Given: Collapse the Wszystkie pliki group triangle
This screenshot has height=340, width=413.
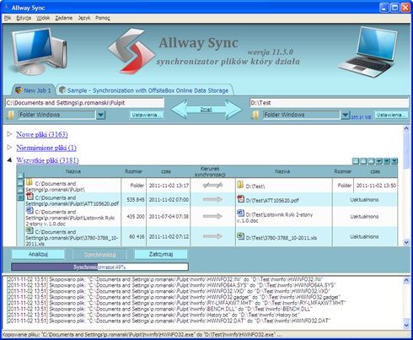Looking at the screenshot, I should coord(9,160).
